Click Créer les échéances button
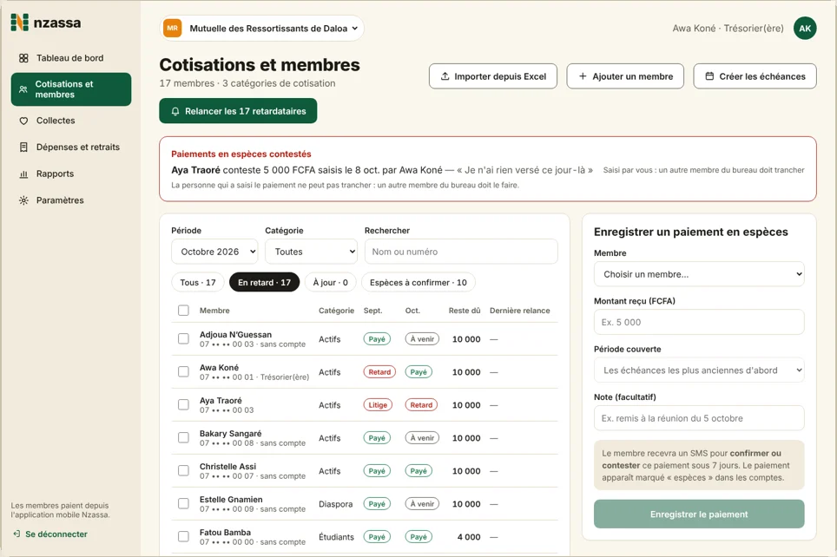Screen dimensions: 837x557 (755, 76)
